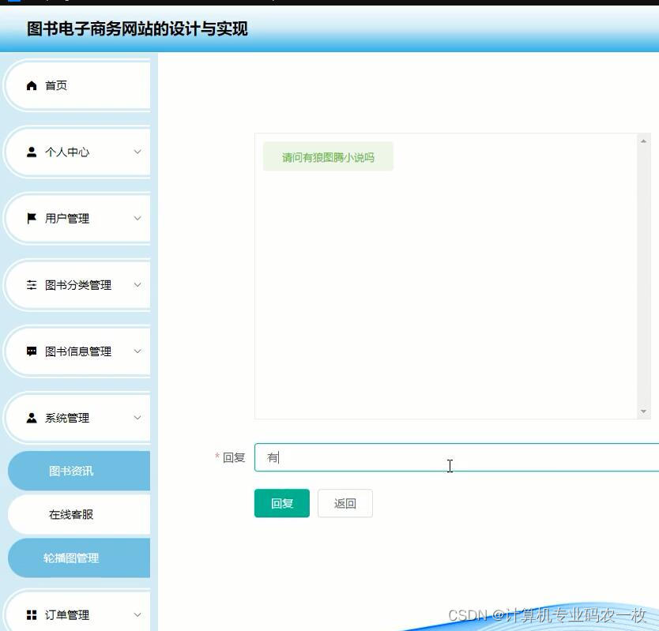This screenshot has height=631, width=659.
Task: Expand the 订单管理 submenu
Action: point(137,614)
